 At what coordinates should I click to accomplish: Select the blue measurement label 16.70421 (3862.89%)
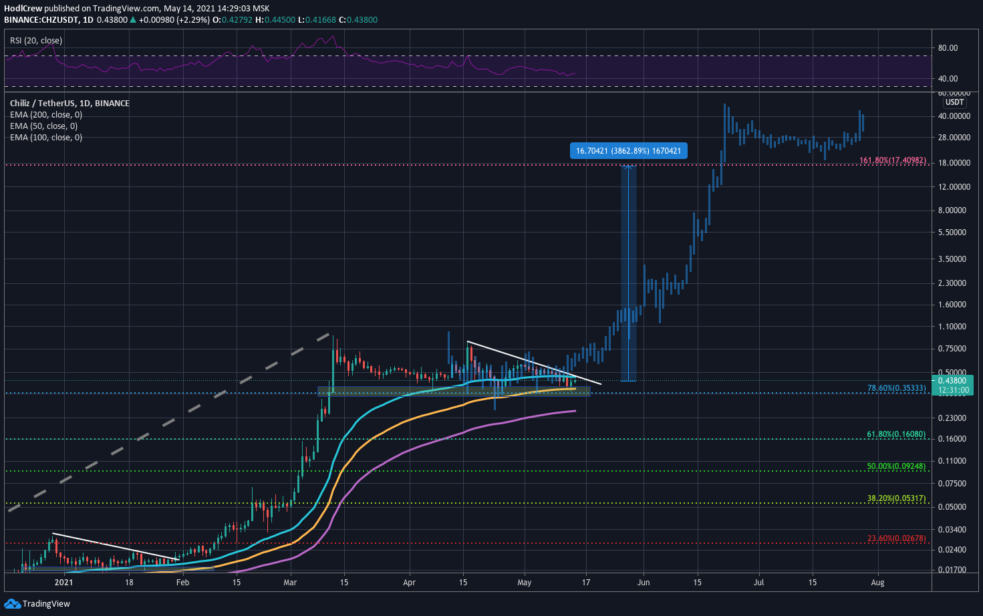click(x=628, y=151)
